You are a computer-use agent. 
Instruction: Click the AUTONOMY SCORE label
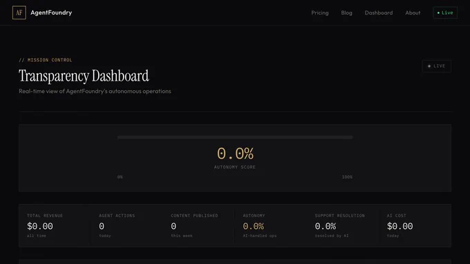(x=235, y=167)
